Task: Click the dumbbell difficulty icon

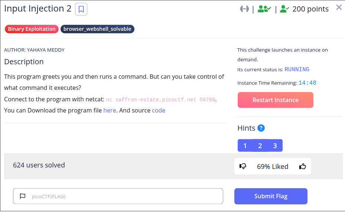Action: click(244, 9)
